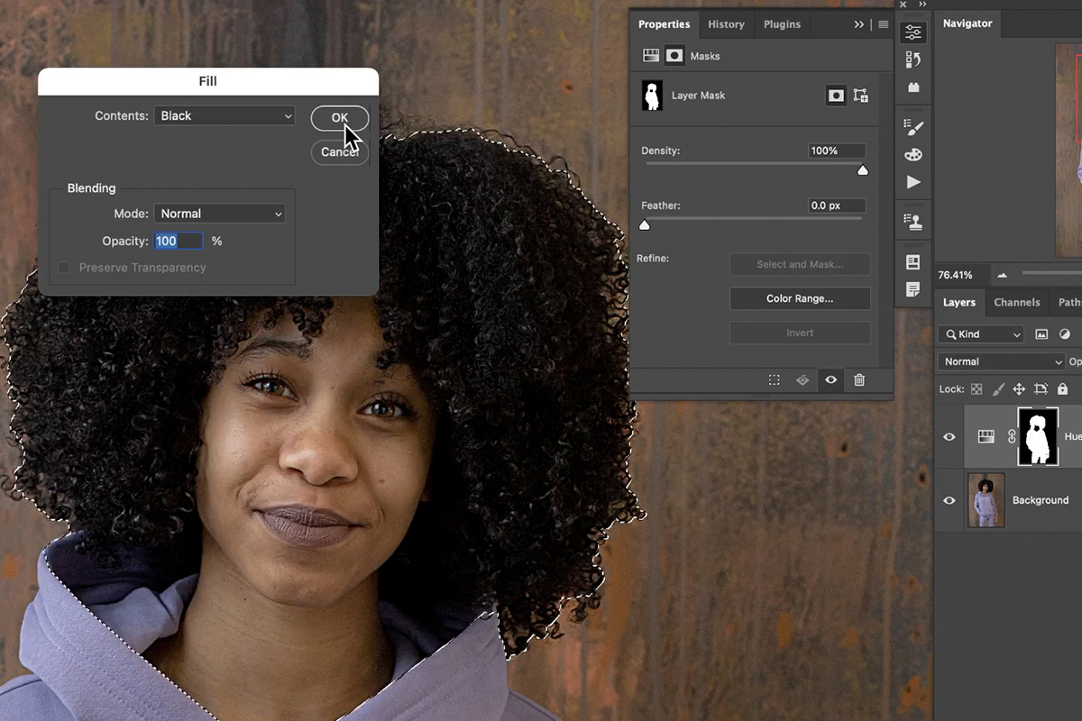Image resolution: width=1082 pixels, height=721 pixels.
Task: Click the Select and Mask button
Action: (x=800, y=264)
